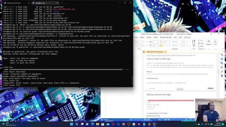
Task: Click the PDF document vertical scrollbar
Action: pos(218,71)
